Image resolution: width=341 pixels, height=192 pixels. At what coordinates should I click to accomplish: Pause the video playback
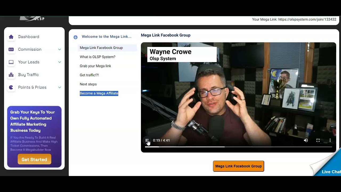coord(147,140)
